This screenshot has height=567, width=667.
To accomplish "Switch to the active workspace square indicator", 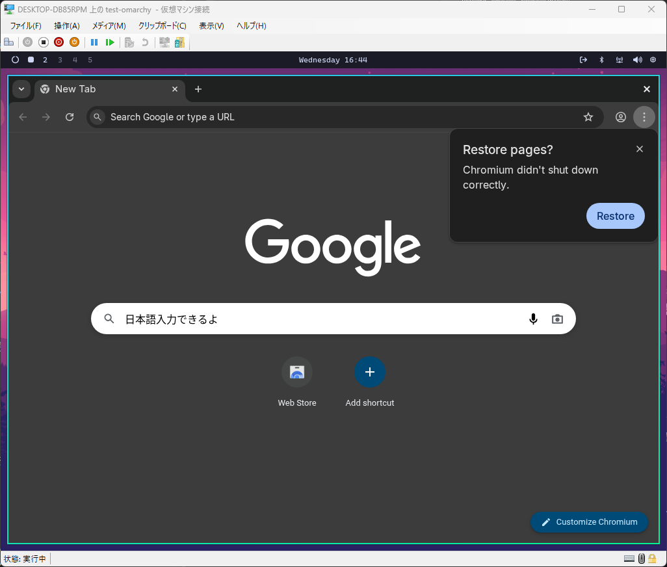I will 31,60.
